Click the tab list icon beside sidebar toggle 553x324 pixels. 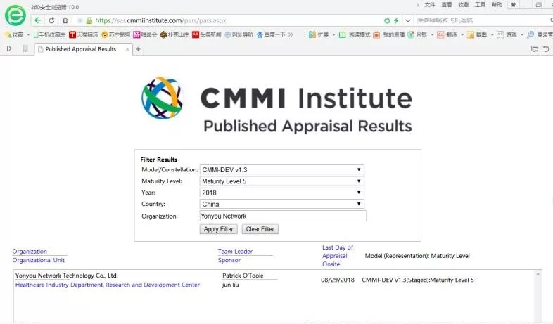[25, 48]
